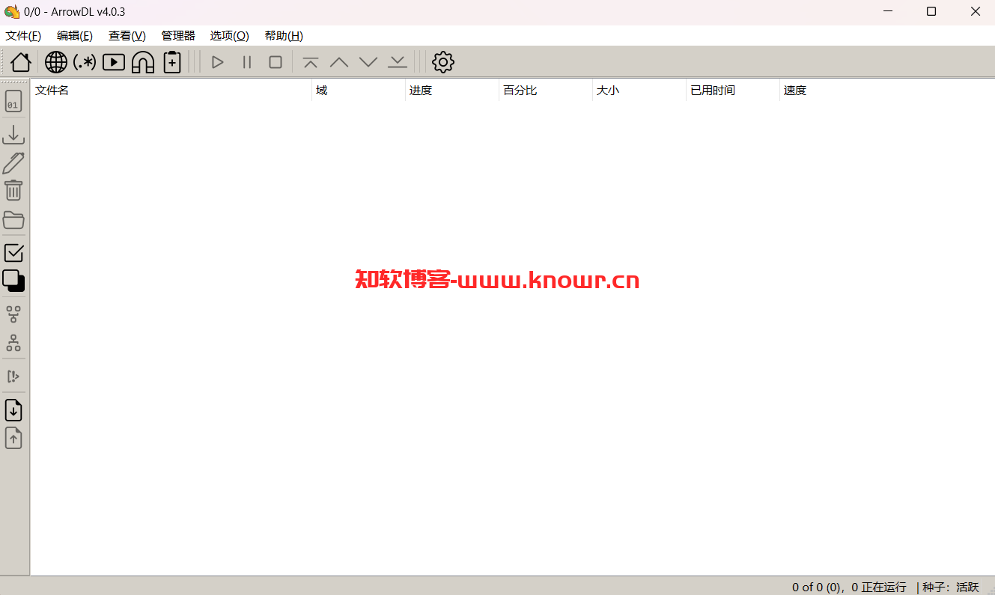
Task: Click the ArrowDL app icon in title bar
Action: (12, 11)
